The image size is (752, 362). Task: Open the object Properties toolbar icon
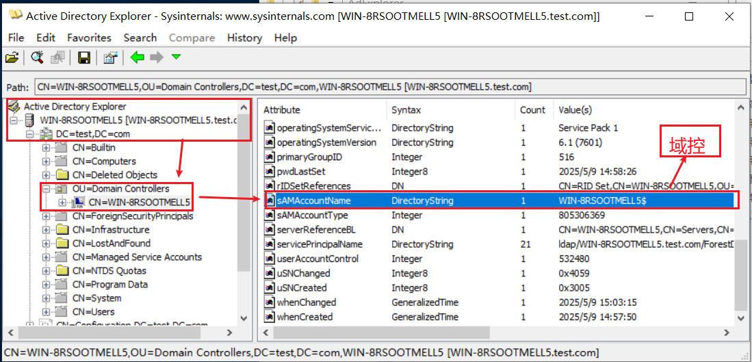(x=110, y=58)
